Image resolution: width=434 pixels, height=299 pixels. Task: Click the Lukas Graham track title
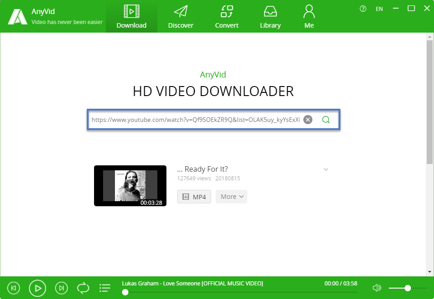(193, 284)
